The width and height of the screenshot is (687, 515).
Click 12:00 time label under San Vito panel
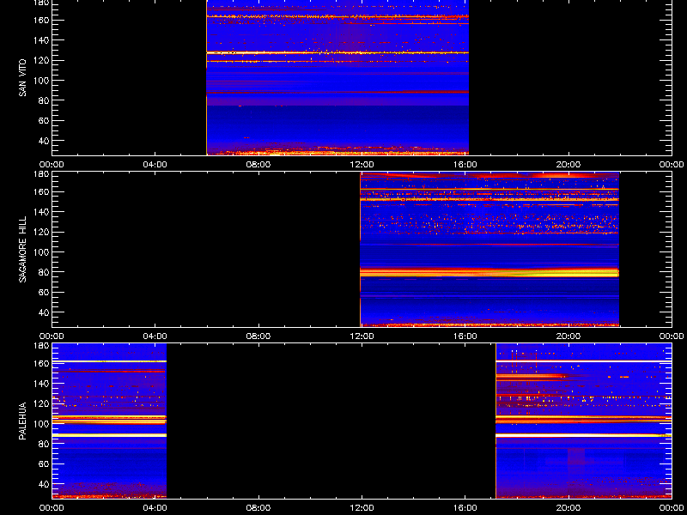click(x=362, y=165)
